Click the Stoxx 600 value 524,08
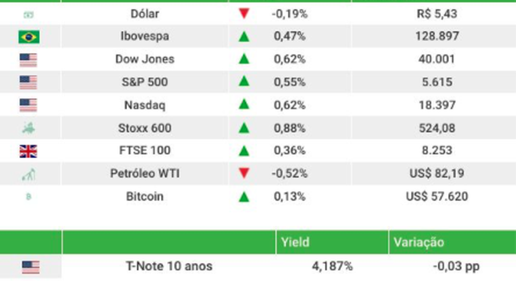The height and width of the screenshot is (290, 516). pos(437,128)
